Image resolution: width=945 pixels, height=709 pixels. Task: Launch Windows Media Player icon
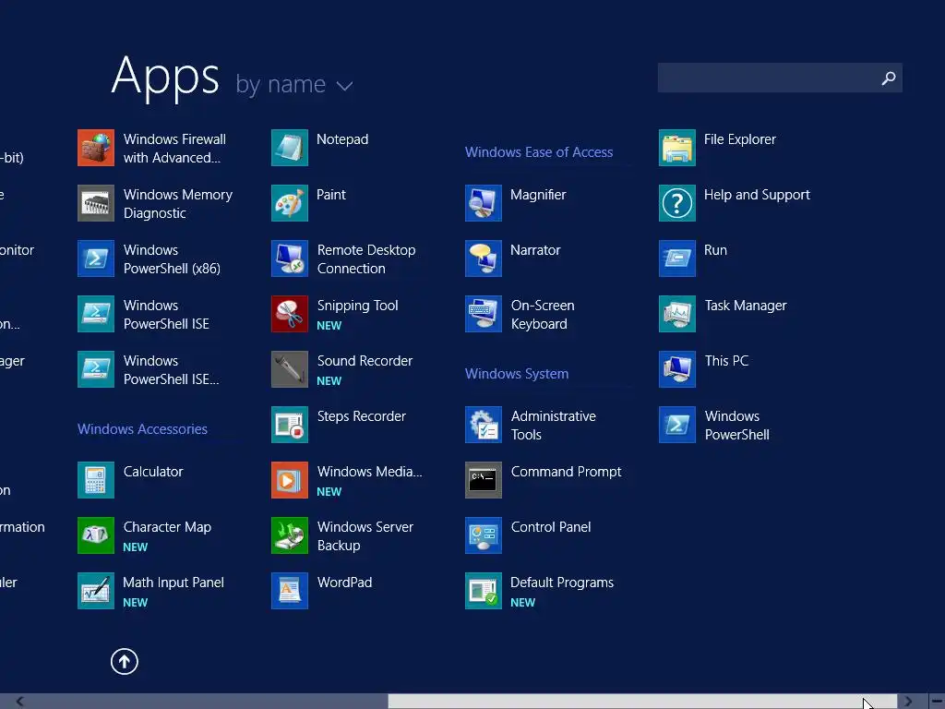[290, 480]
